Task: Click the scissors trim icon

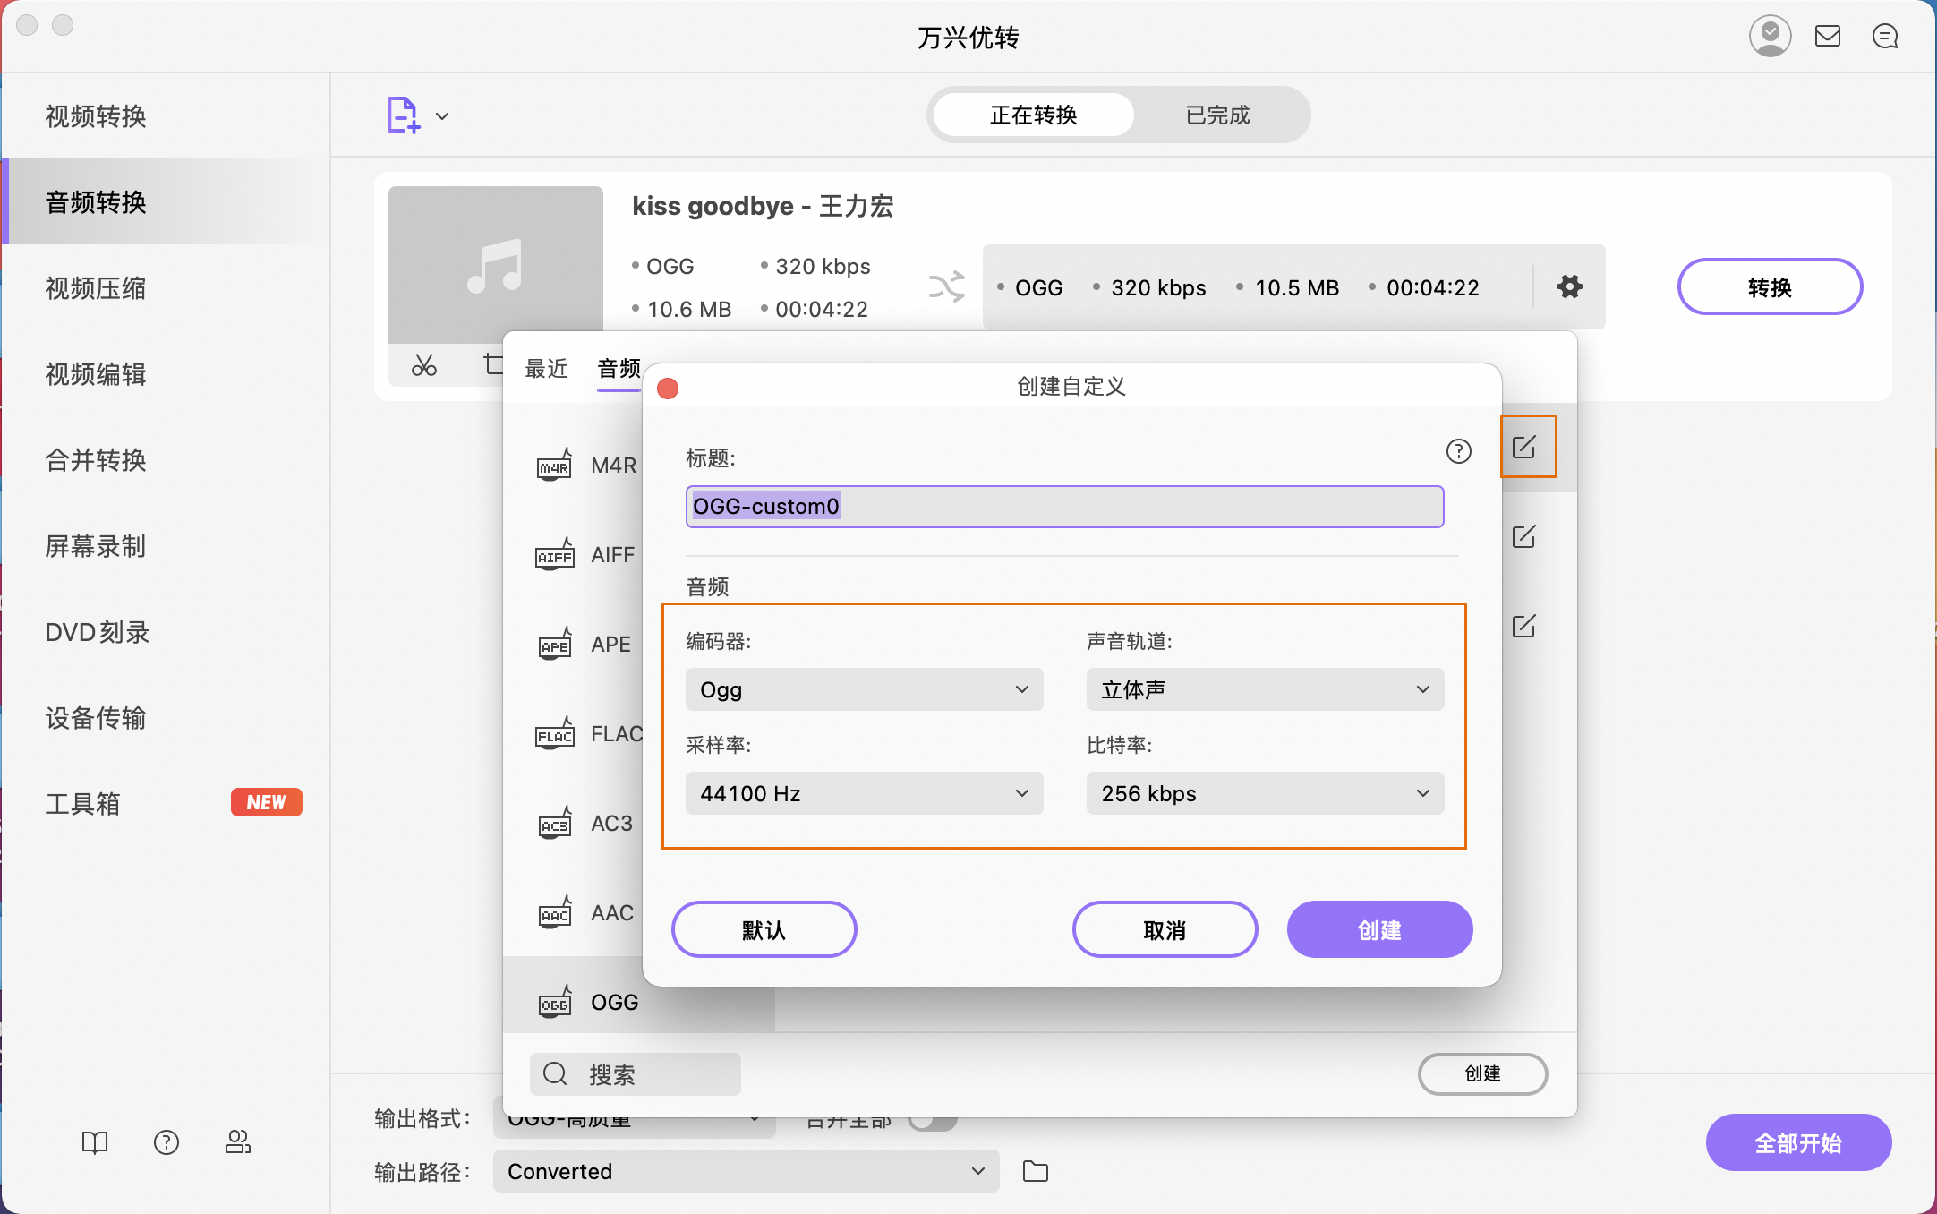Action: (x=423, y=365)
